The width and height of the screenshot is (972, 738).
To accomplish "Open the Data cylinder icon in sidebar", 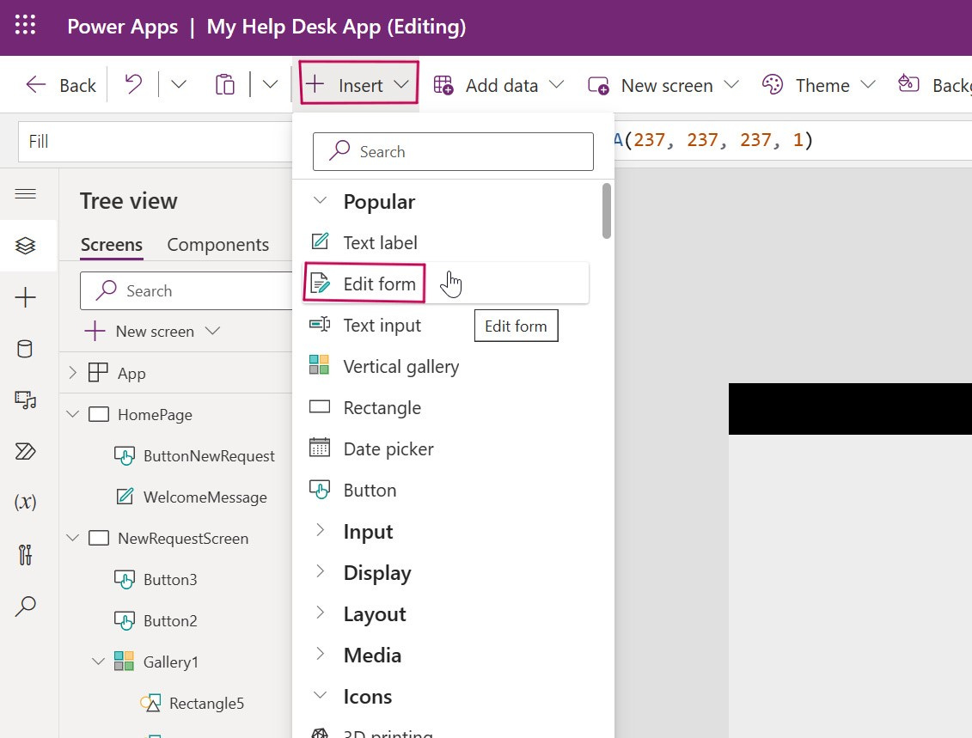I will (x=25, y=349).
